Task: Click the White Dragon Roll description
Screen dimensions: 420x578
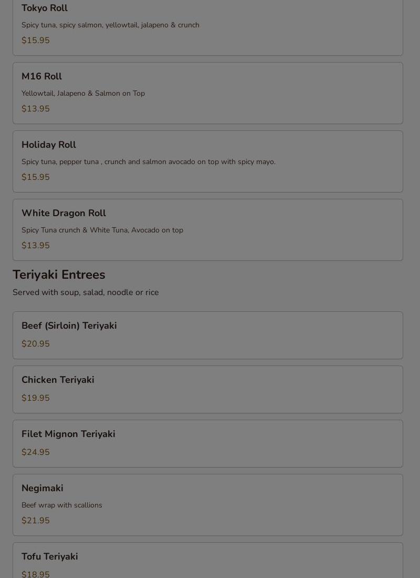Action: point(102,230)
